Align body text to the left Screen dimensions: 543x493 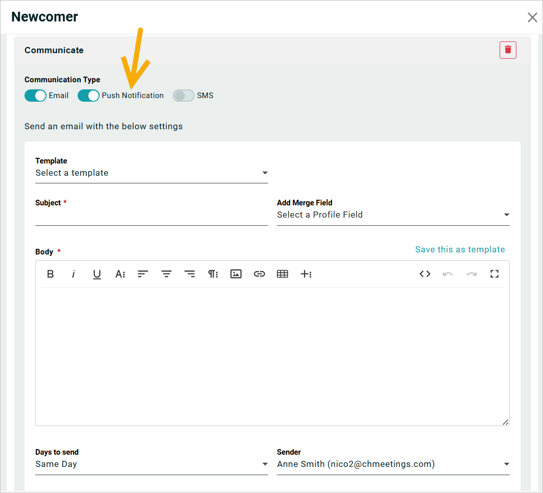click(143, 274)
